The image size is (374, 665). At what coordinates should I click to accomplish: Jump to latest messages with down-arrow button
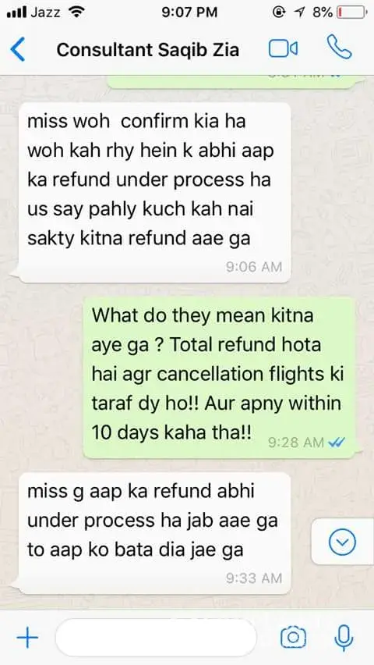coord(342,542)
